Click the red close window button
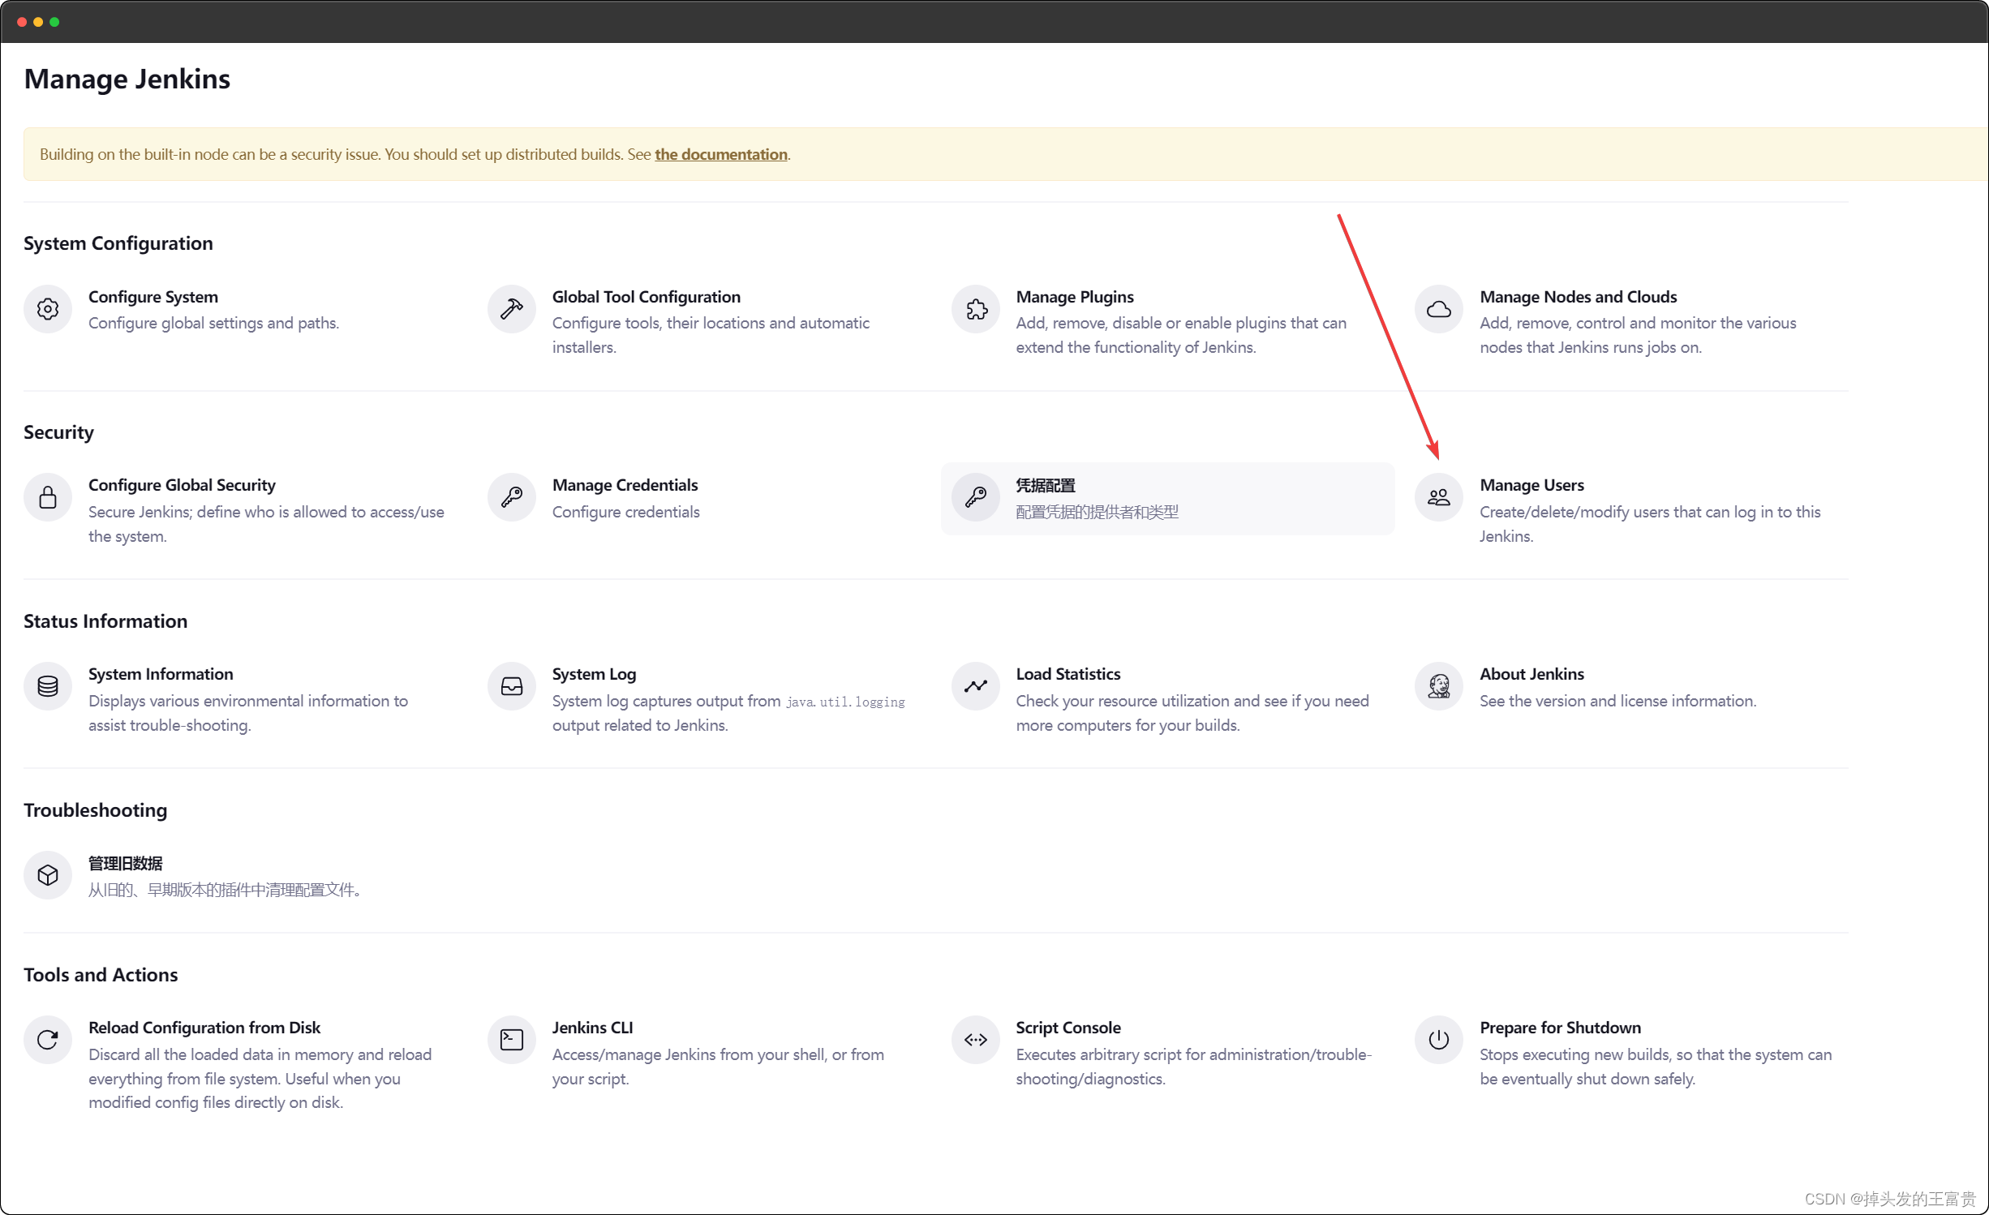Screen dimensions: 1989x1215 22,22
